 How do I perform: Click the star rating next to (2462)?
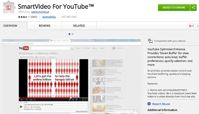click(x=24, y=17)
